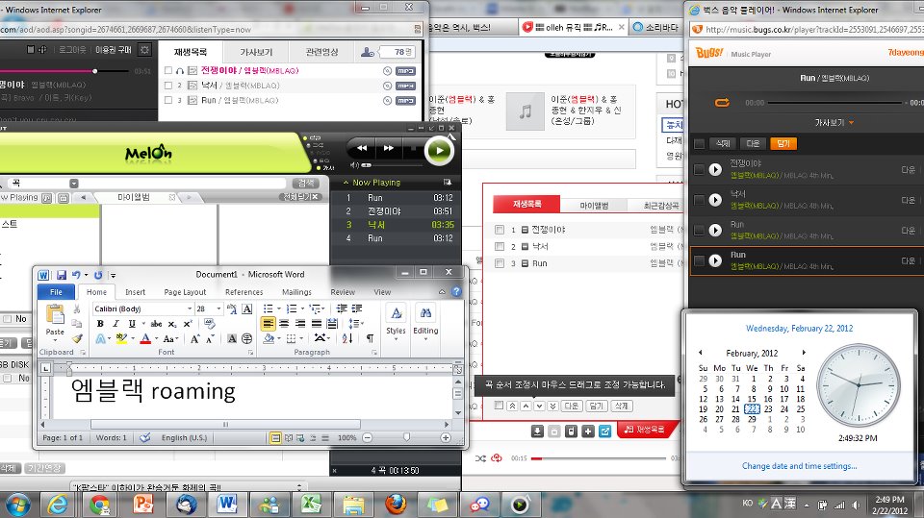Click the download arrow icon above the red player bar
This screenshot has height=518, width=924.
coord(537,432)
